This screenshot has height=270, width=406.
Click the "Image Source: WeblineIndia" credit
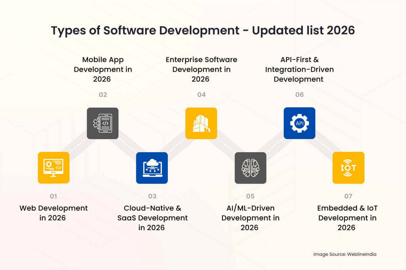click(x=344, y=254)
